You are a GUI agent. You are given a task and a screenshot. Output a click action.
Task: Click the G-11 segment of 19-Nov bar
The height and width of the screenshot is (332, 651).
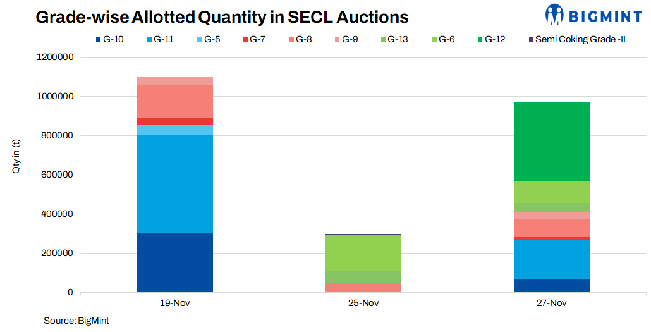(x=175, y=184)
